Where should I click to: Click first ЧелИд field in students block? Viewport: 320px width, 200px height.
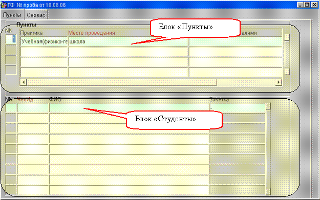33,108
